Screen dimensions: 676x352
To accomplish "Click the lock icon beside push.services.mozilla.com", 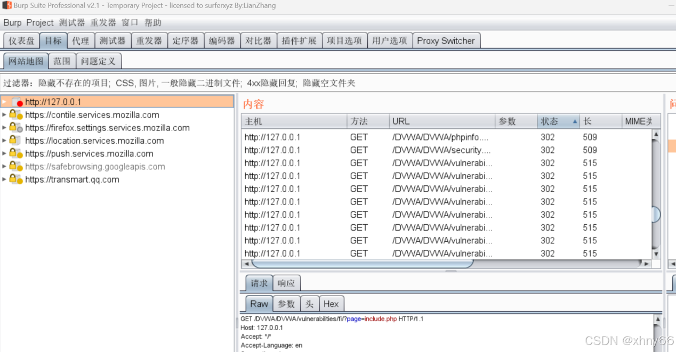I will pos(16,153).
